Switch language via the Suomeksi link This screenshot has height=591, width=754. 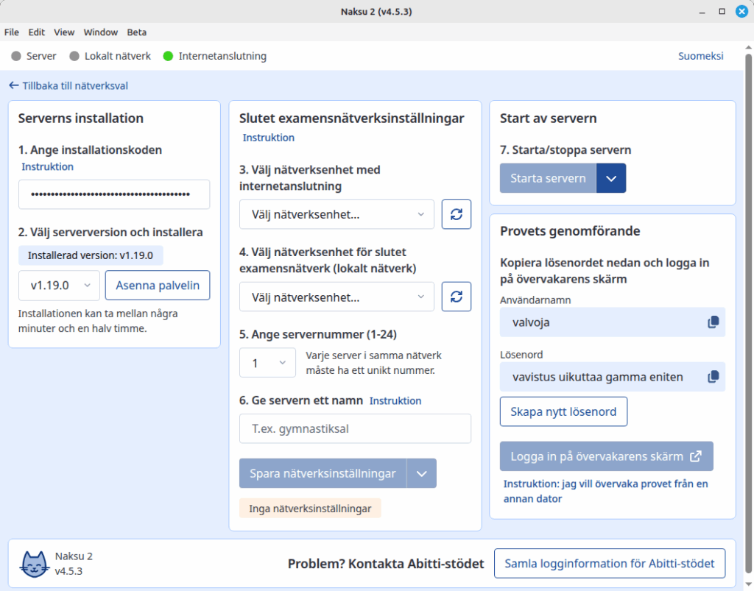click(700, 55)
